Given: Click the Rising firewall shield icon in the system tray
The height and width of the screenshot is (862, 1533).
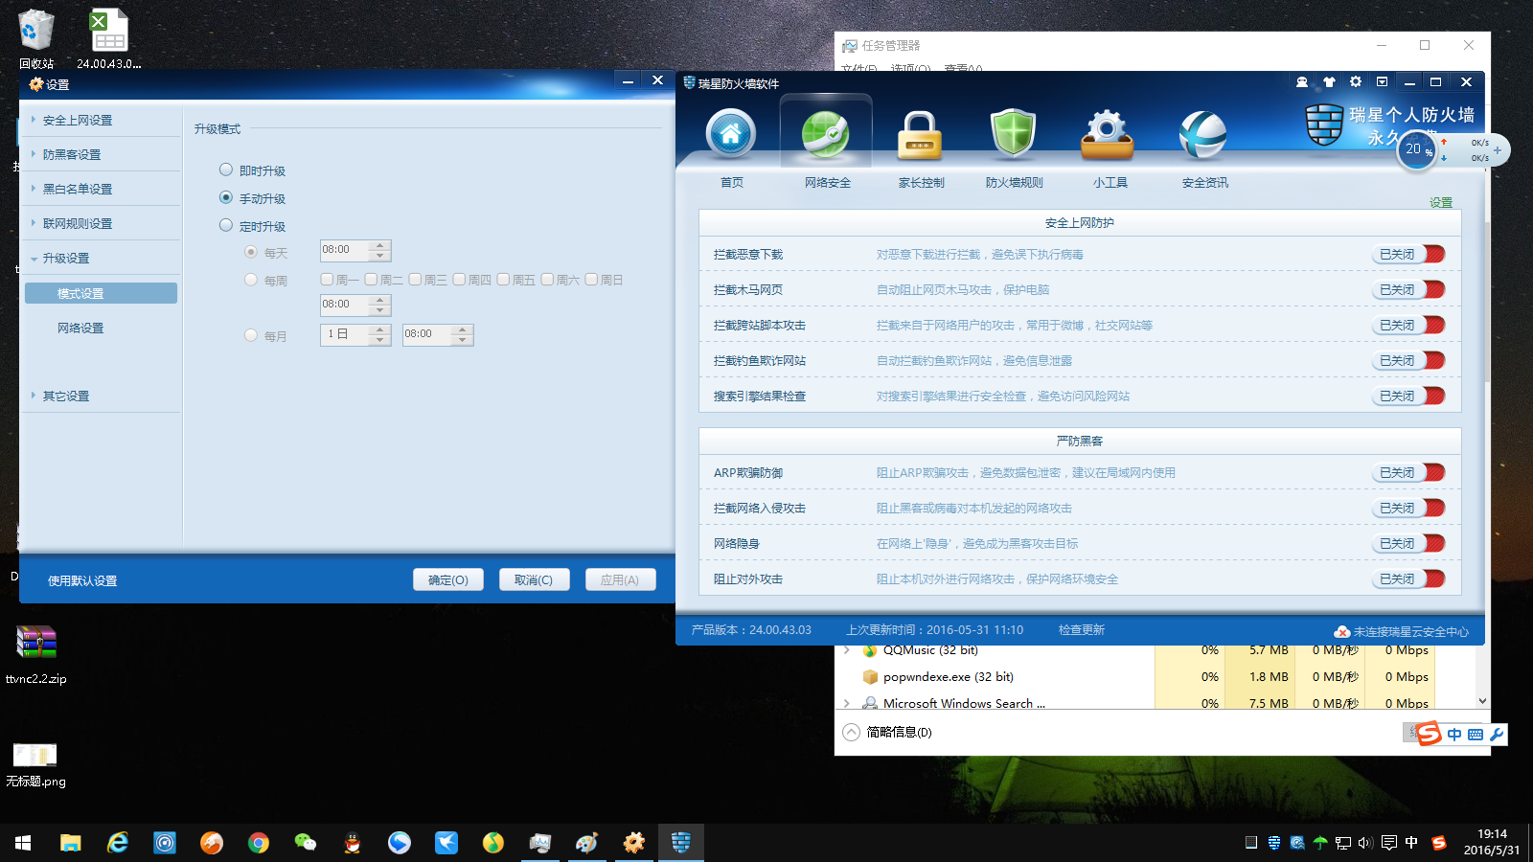Looking at the screenshot, I should pos(1274,843).
